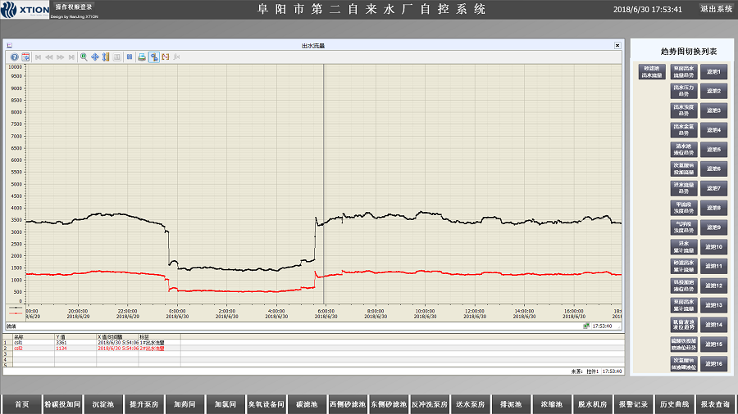Screen dimensions: 738x414
Task: Click the blue book icon in toolbar
Action: tap(130, 56)
